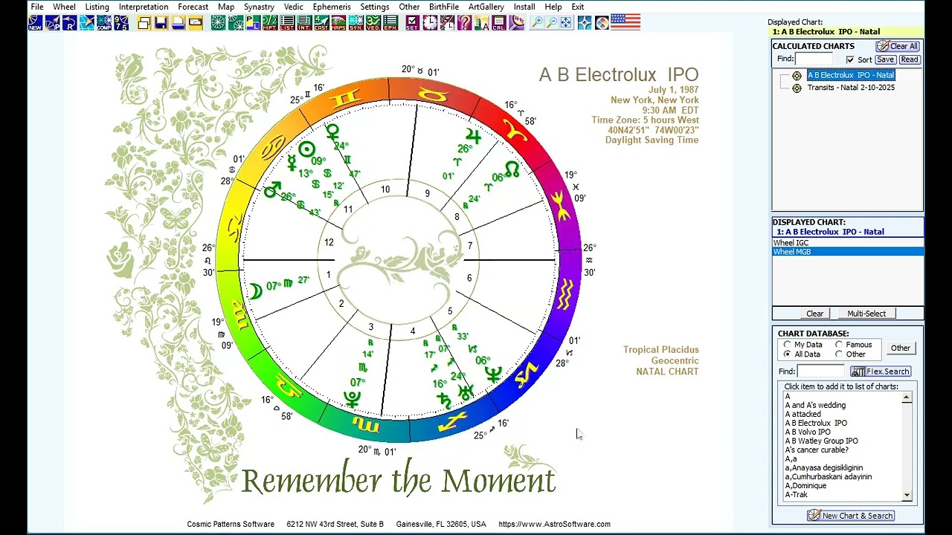952x535 pixels.
Task: Click the NEW chart toolbar icon
Action: click(x=35, y=23)
